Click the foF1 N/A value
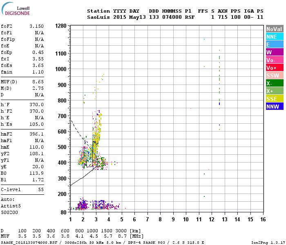286x245 pixels. click(39, 33)
